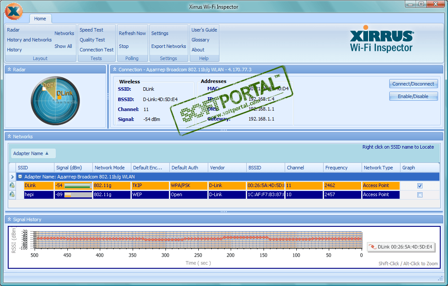Click the splitter between Radar and Connection
Image resolution: width=448 pixels, height=286 pixels.
(x=108, y=97)
